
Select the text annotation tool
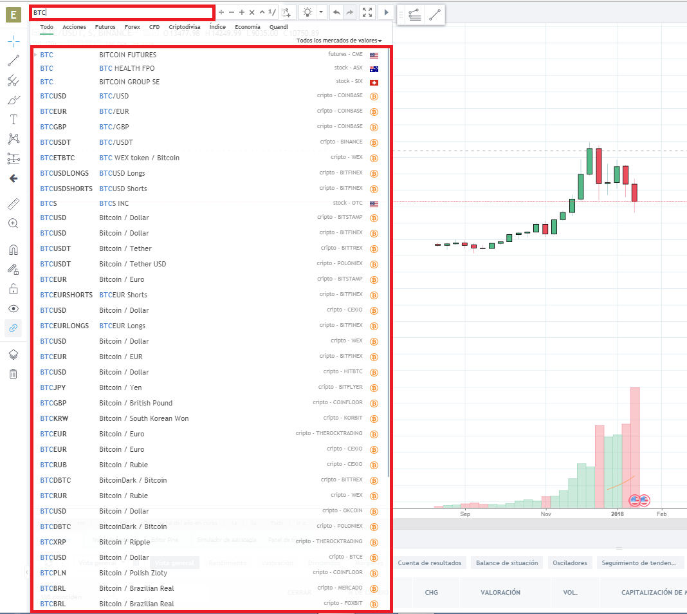[x=14, y=120]
